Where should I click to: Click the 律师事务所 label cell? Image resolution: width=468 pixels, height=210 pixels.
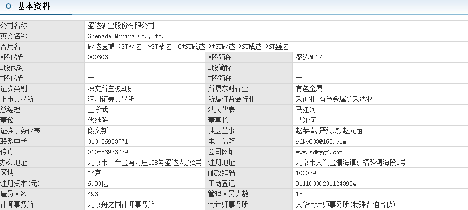(x=43, y=205)
